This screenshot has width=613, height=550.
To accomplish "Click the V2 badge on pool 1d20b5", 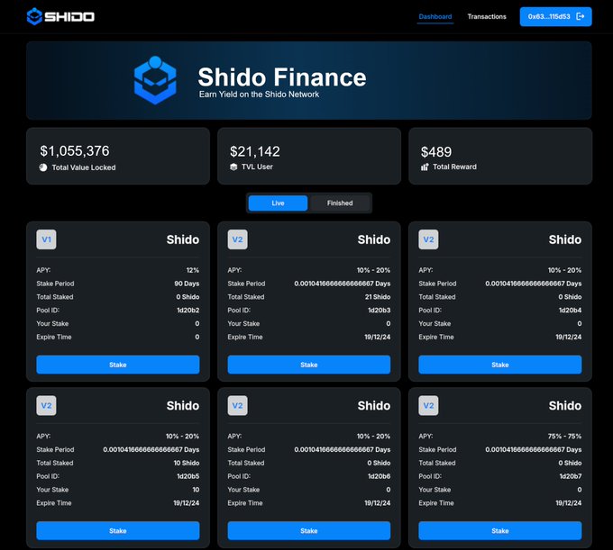I will [x=46, y=405].
